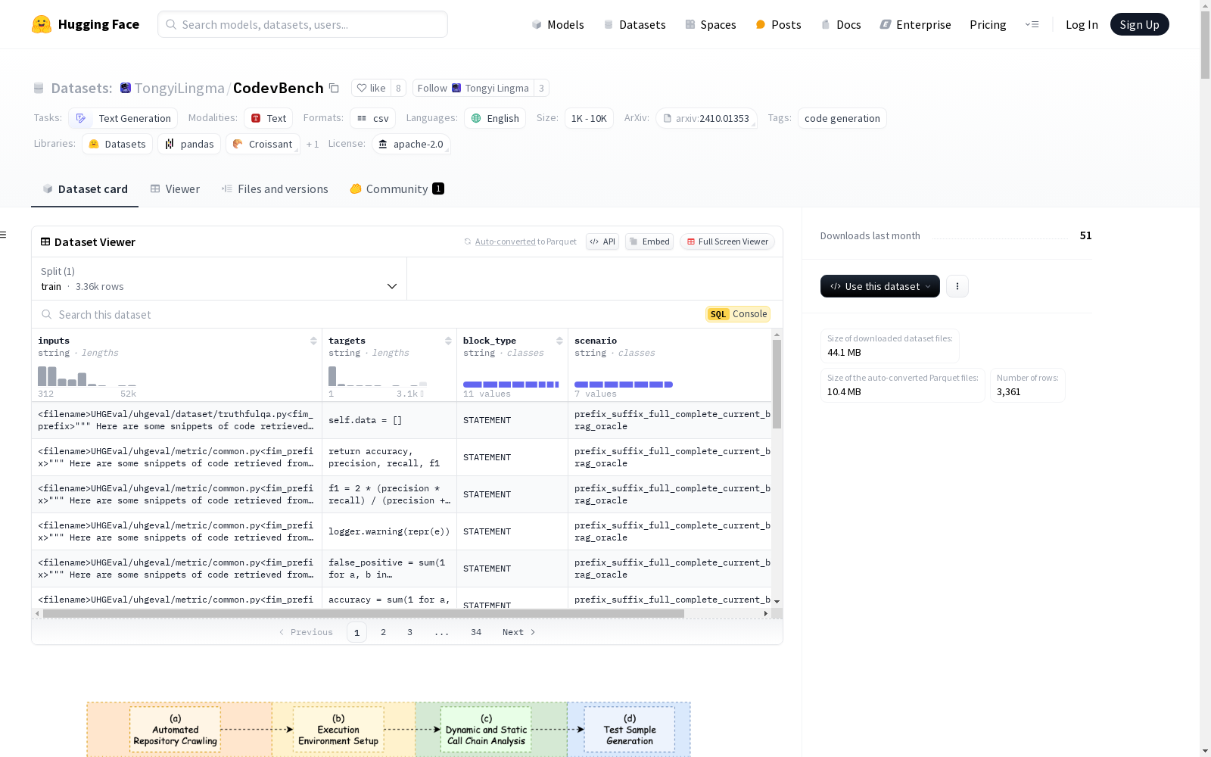The image size is (1211, 757).
Task: Click the Sign Up button
Action: point(1139,24)
